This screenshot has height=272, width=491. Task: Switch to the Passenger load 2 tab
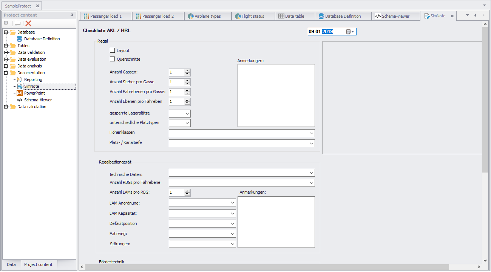coord(158,16)
